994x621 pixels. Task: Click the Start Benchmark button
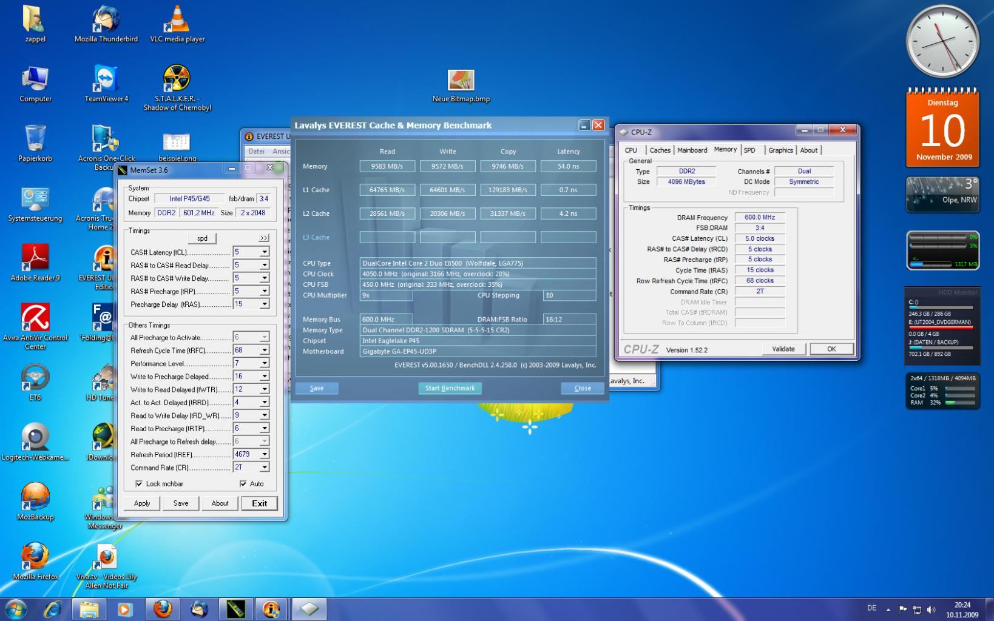click(450, 388)
